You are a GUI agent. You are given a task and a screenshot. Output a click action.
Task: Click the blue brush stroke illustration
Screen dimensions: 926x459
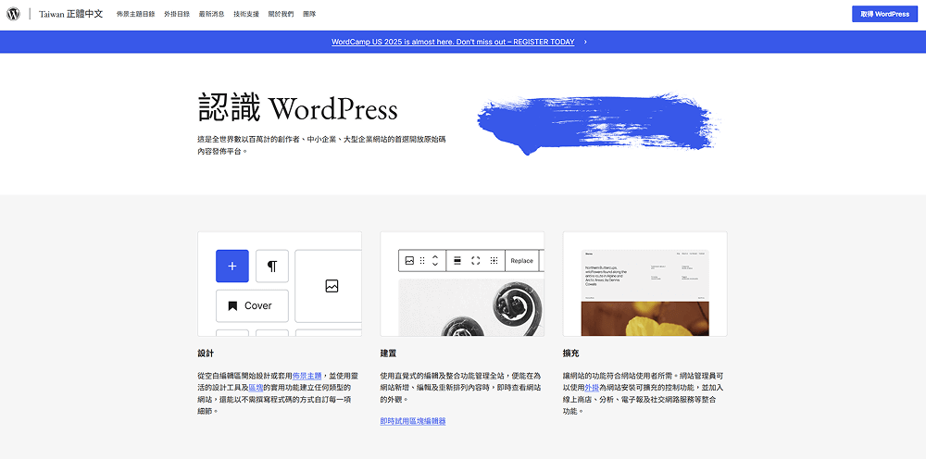pyautogui.click(x=597, y=123)
